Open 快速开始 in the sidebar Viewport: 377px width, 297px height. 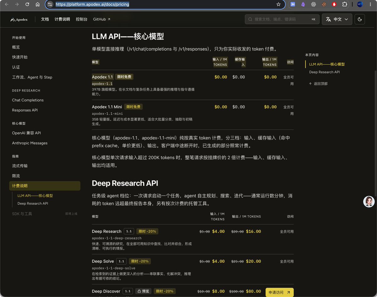[x=20, y=57]
